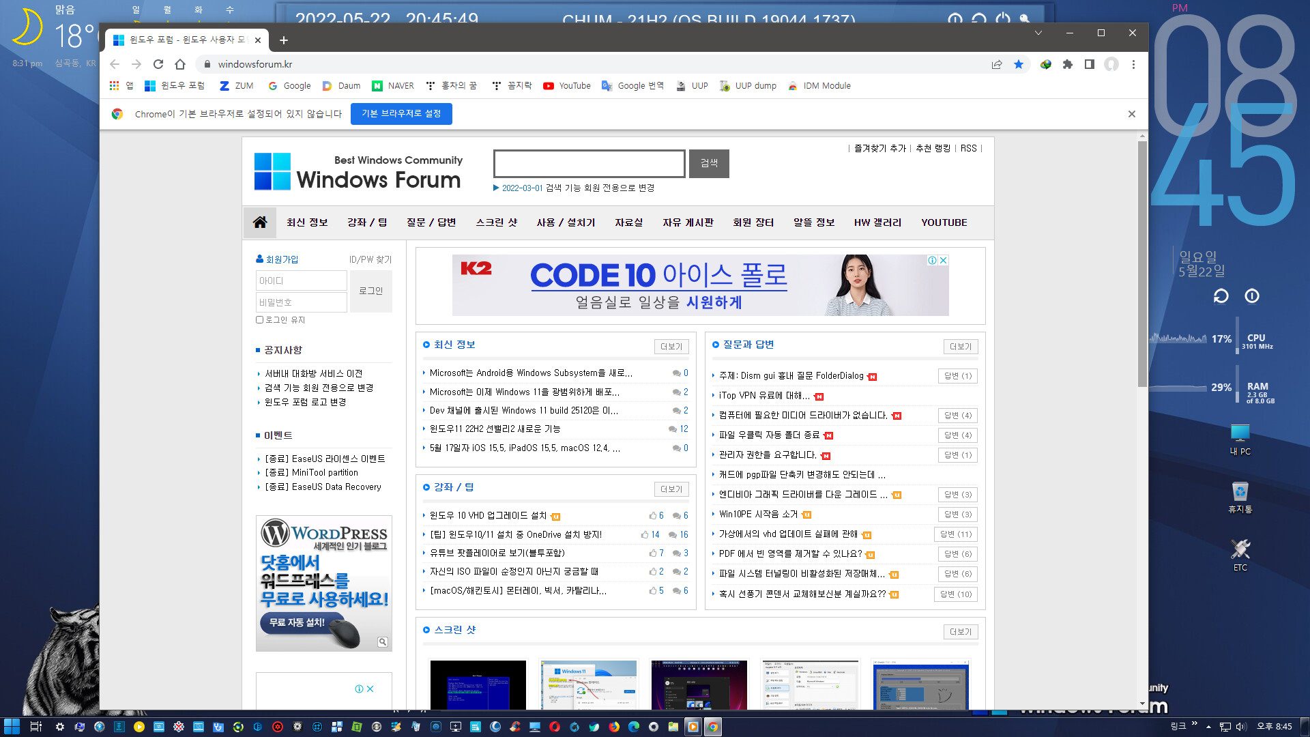This screenshot has height=737, width=1310.
Task: Click 답변 (11) button for vhd 업데이트 question
Action: pos(956,534)
